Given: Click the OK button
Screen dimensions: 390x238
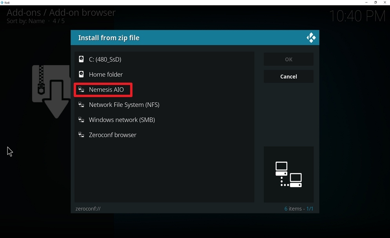Looking at the screenshot, I should coord(288,59).
